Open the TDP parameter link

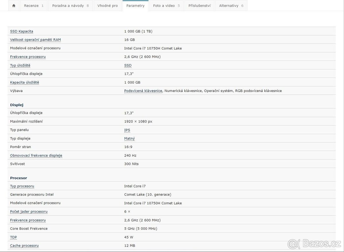pos(13,237)
